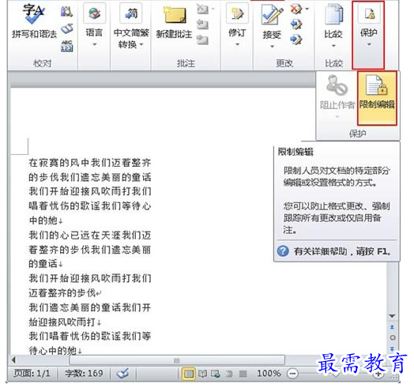Expand the Track Changes (修订) dropdown arrow
Screen dimensions: 414x388
pos(237,44)
